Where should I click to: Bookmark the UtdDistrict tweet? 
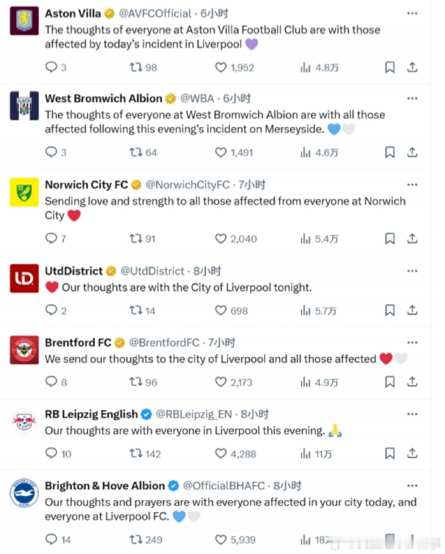[x=390, y=310]
